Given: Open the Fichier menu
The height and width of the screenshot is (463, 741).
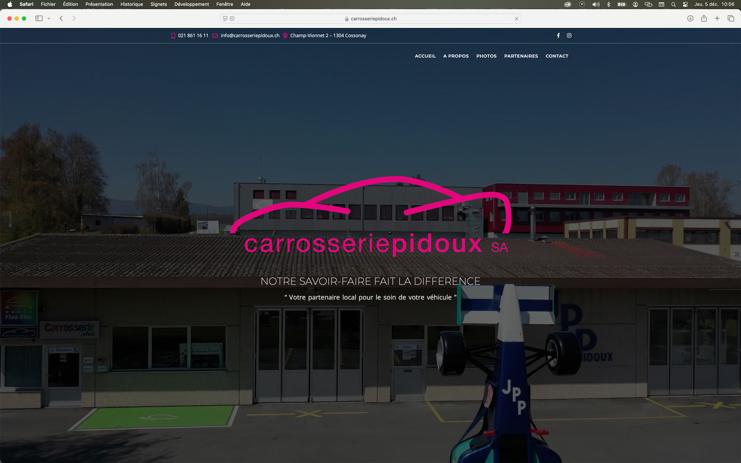Looking at the screenshot, I should pyautogui.click(x=48, y=4).
